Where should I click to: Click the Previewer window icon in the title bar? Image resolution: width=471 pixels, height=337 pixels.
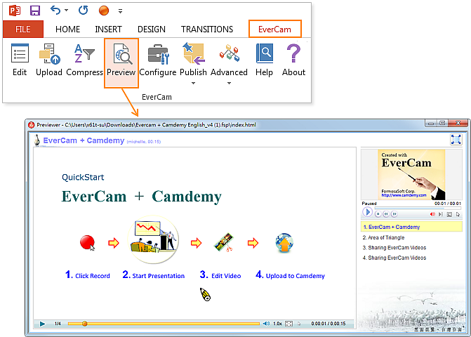[32, 125]
